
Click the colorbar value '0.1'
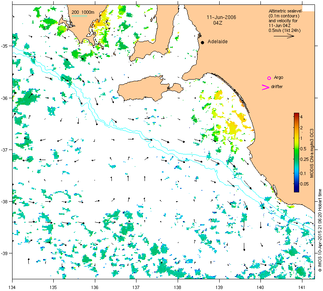point(303,173)
